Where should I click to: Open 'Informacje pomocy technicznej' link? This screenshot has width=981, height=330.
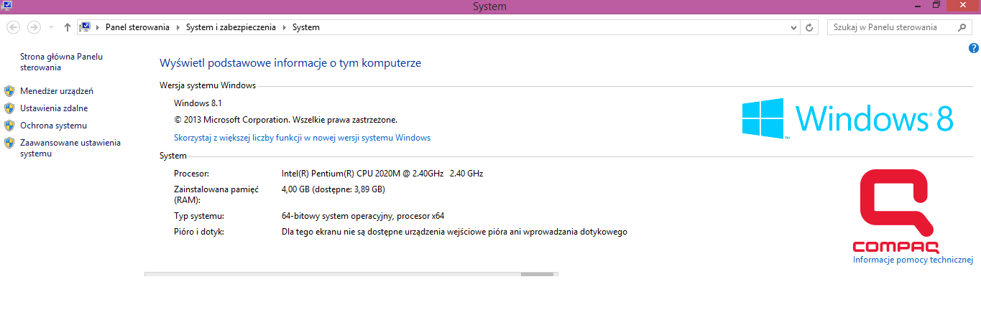(x=913, y=260)
